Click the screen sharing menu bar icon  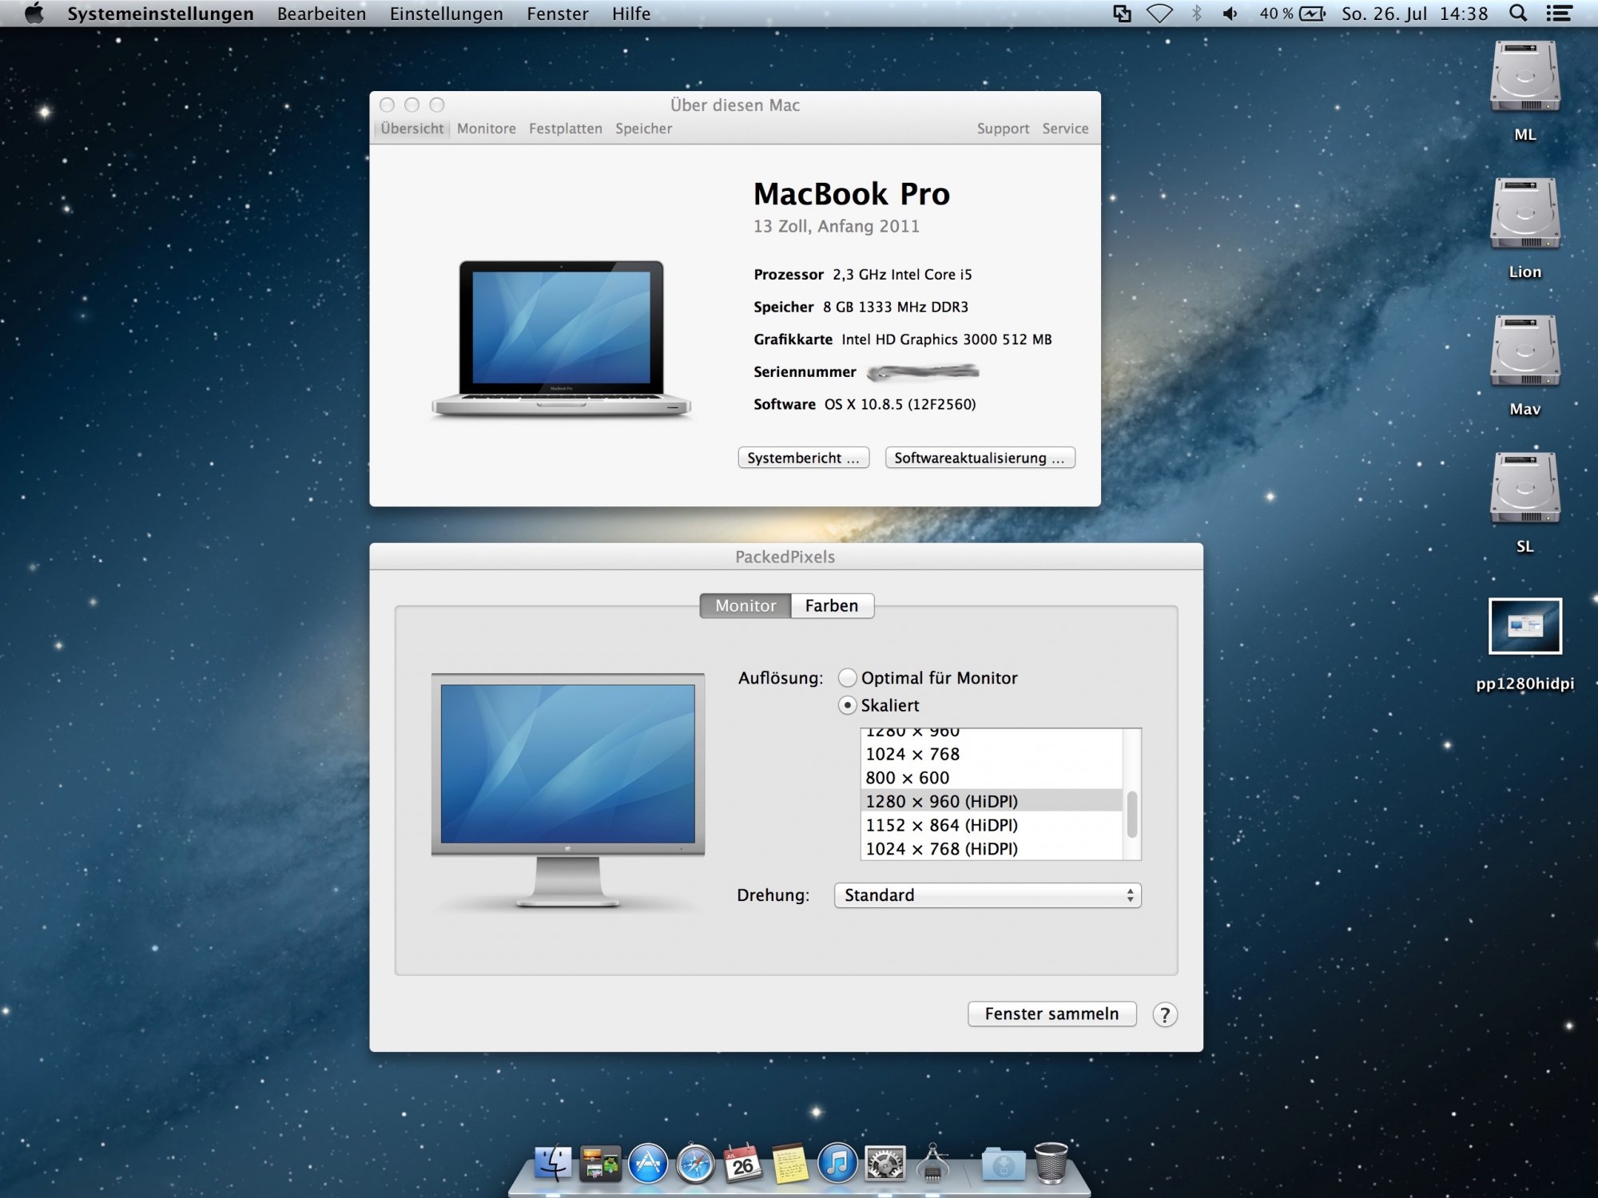click(x=1122, y=14)
